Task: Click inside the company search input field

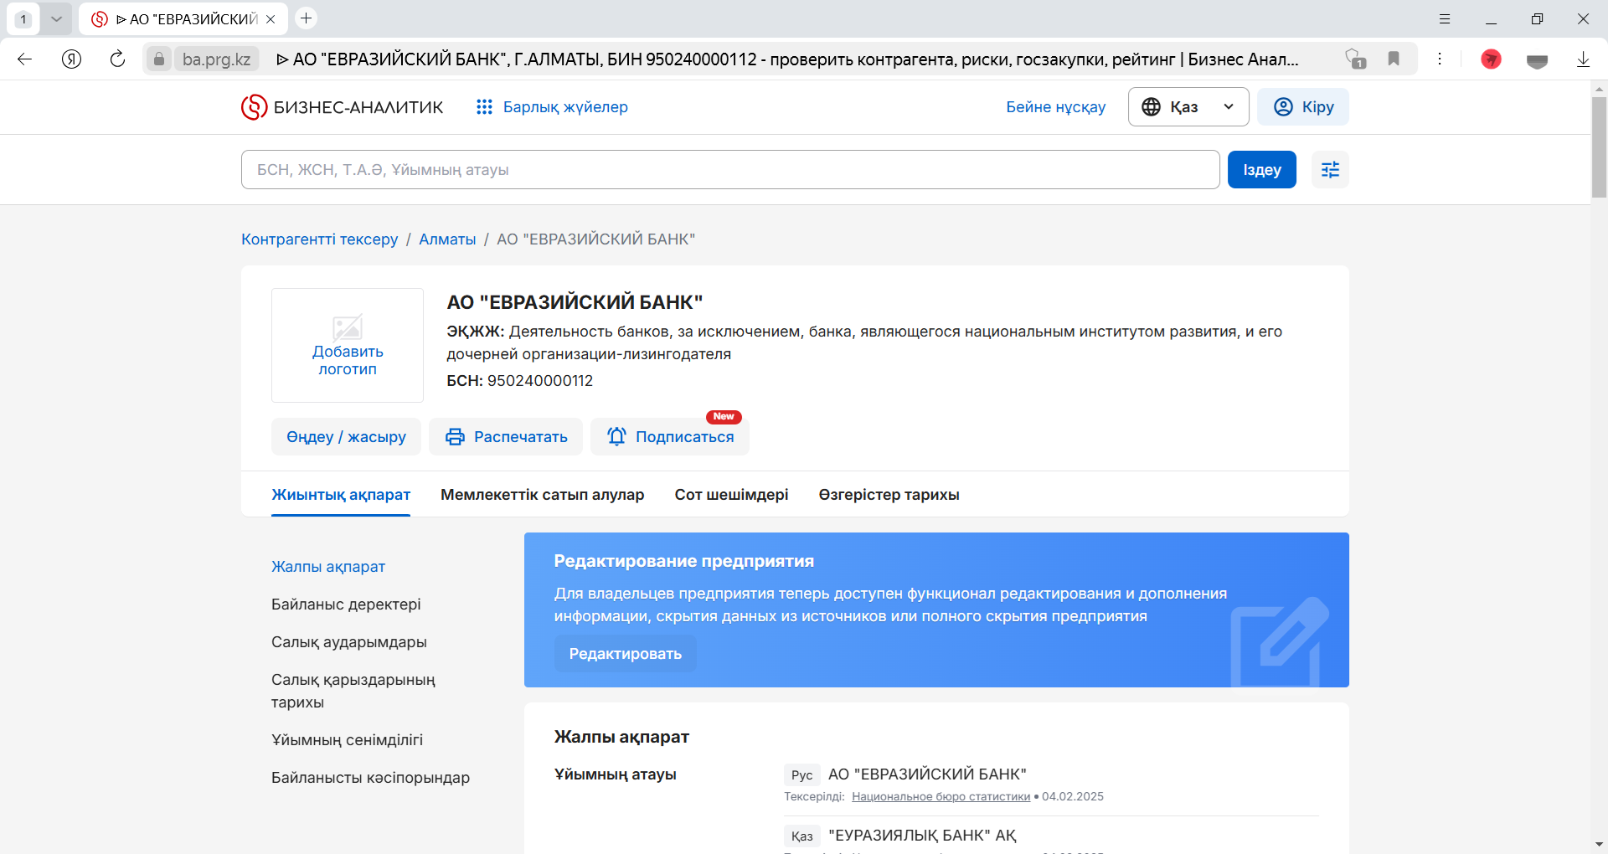Action: (729, 169)
